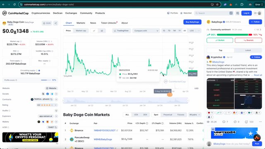Reload the page with browser refresh icon
The image size is (265, 149).
pos(14,5)
